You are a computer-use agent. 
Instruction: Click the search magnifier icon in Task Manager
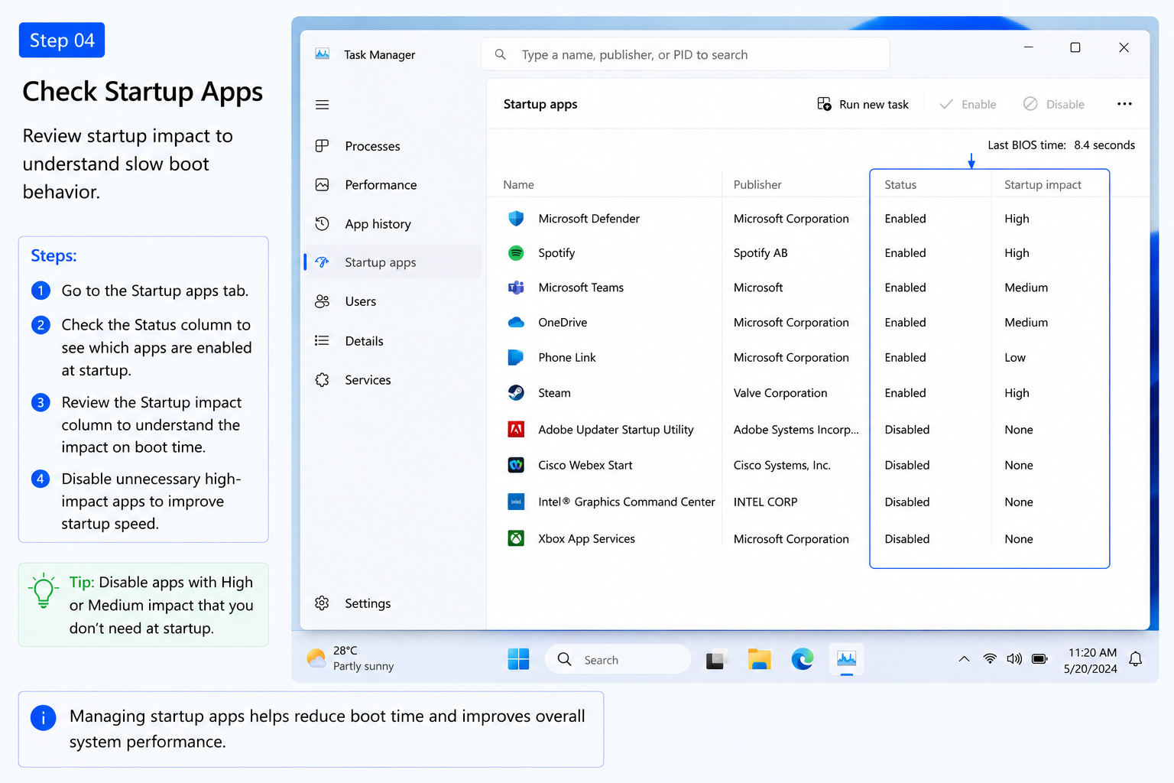(501, 54)
